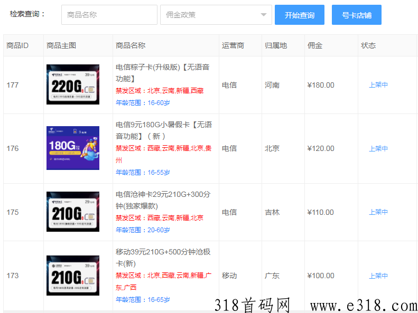Select product name 移动39元210G+500分钟沧极卡
Viewport: 418px width, 313px height.
point(163,258)
